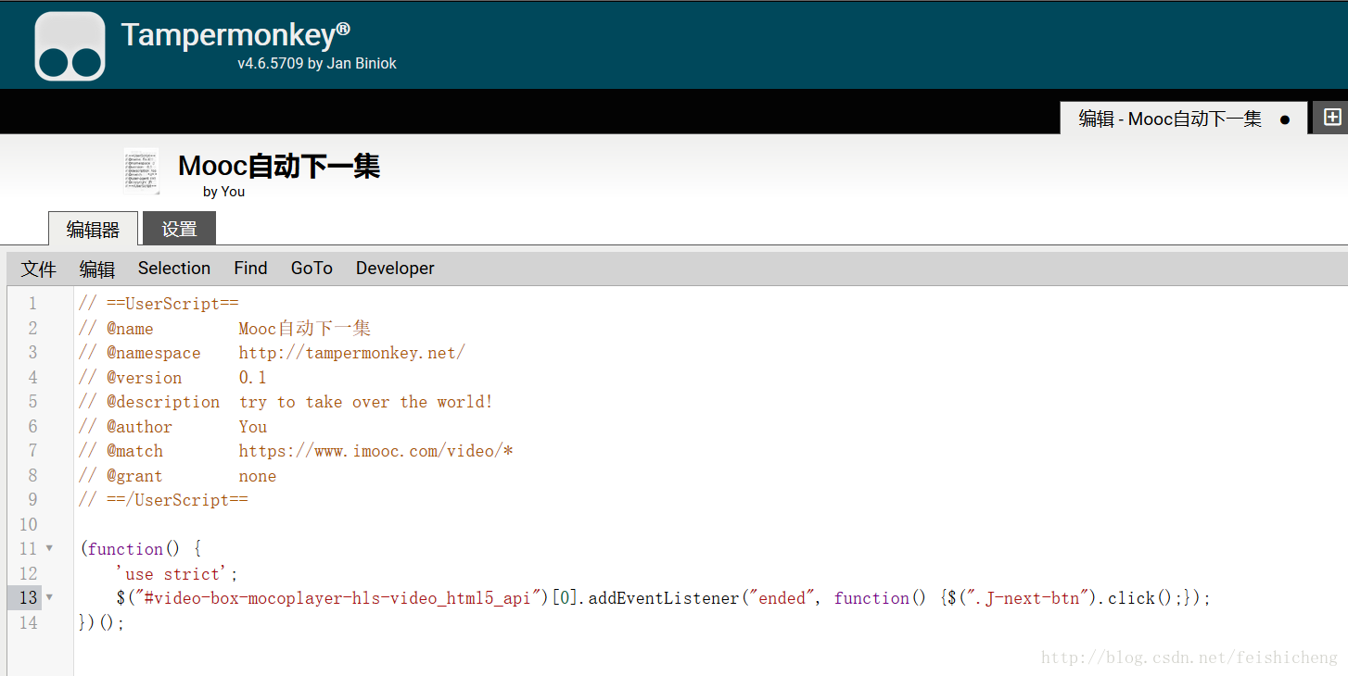The height and width of the screenshot is (676, 1348).
Task: Click the @description keyword on line 5
Action: coord(163,402)
